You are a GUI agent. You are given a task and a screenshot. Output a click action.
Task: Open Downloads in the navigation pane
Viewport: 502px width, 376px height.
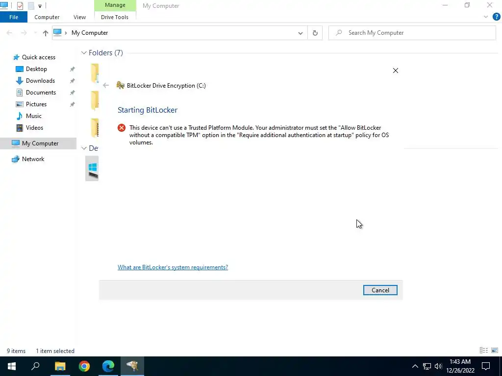pos(40,81)
